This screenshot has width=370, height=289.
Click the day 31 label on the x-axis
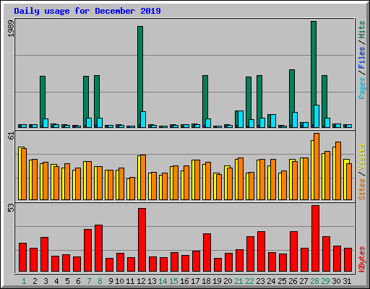click(347, 281)
